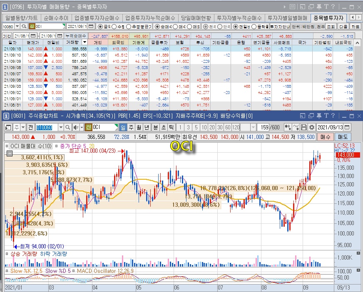363x292 pixels.
Task: Select 금액 radio option
Action: tap(100, 27)
